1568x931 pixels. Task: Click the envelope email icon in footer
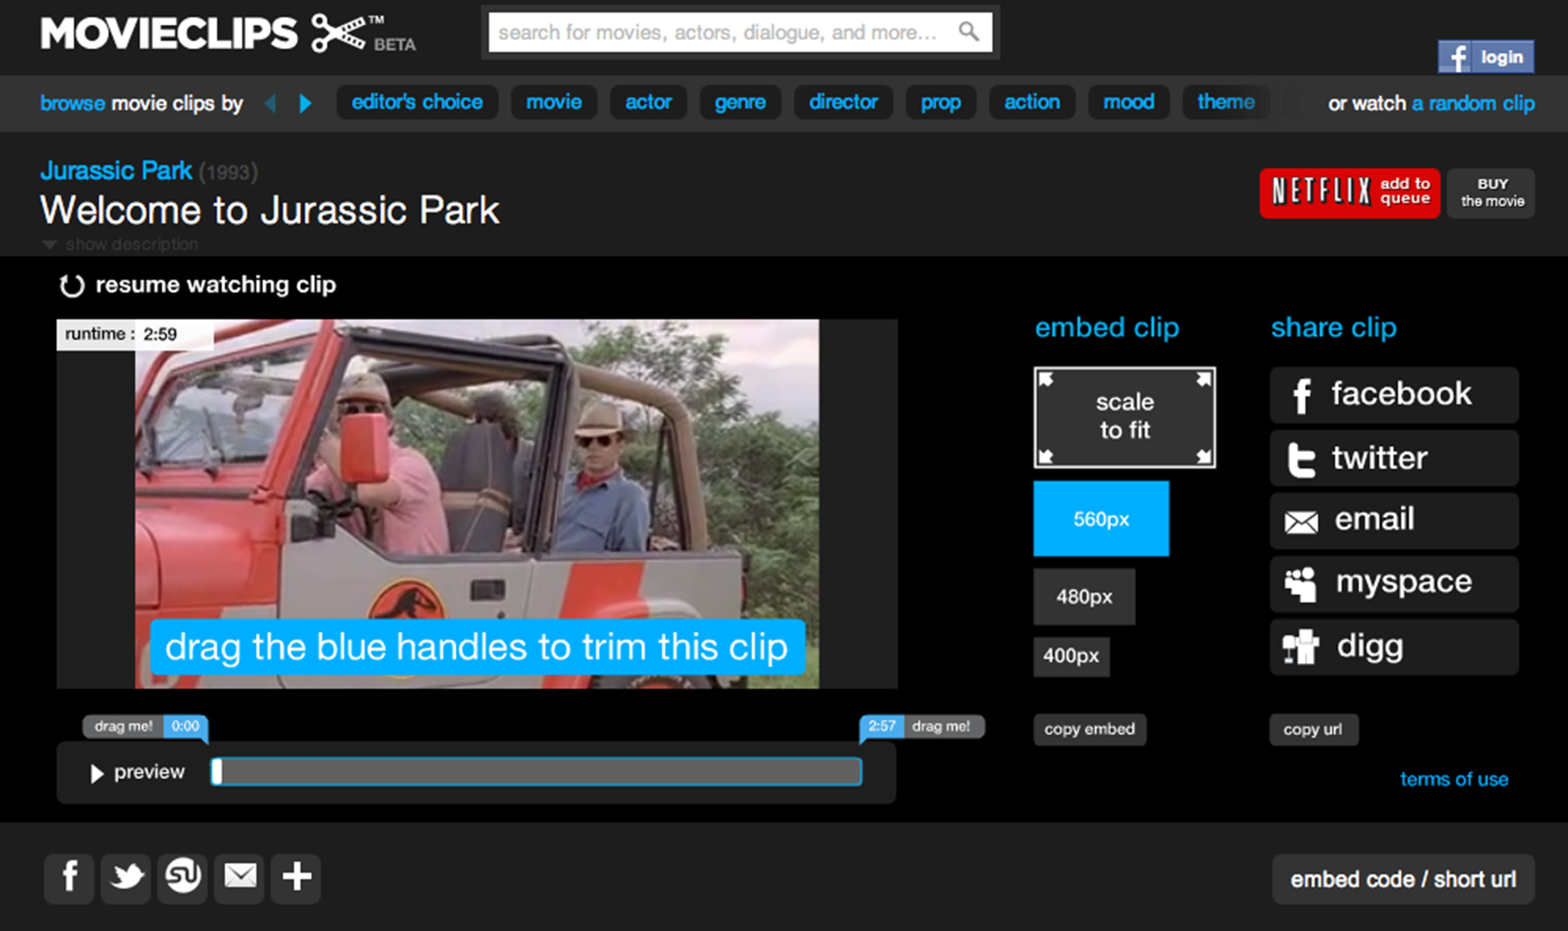[239, 877]
